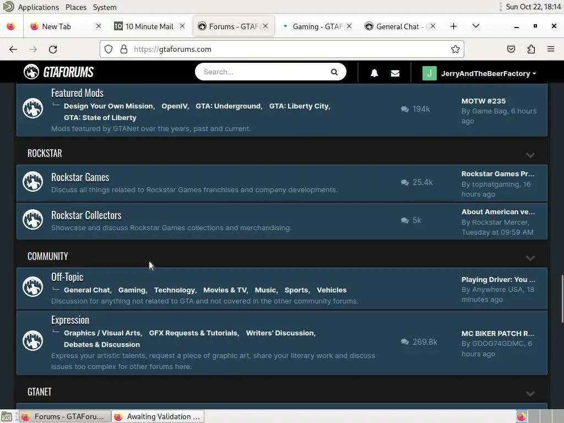Open the Movies & TV subforum
Viewport: 564px width, 423px height.
pyautogui.click(x=225, y=290)
